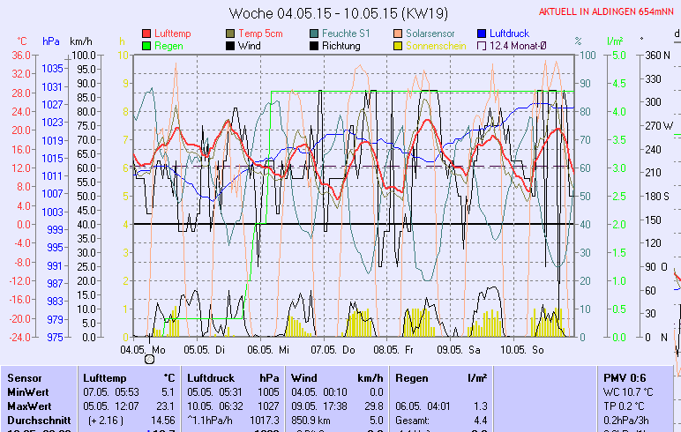Toggle the 12.4 Monat-Ø legend box
Screen dimensions: 681x432
pyautogui.click(x=483, y=45)
